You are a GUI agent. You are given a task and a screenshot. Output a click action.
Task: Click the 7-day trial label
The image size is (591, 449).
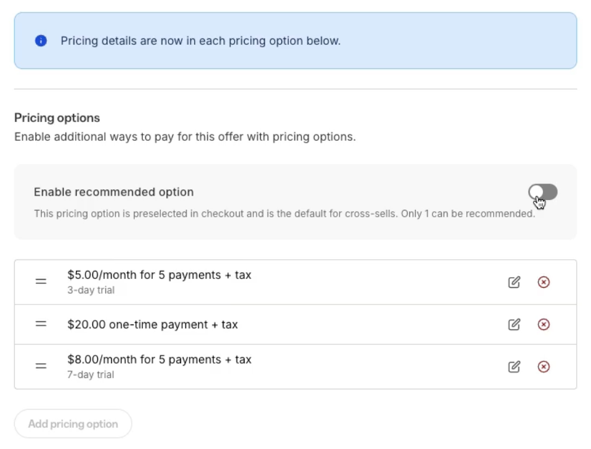tap(90, 374)
